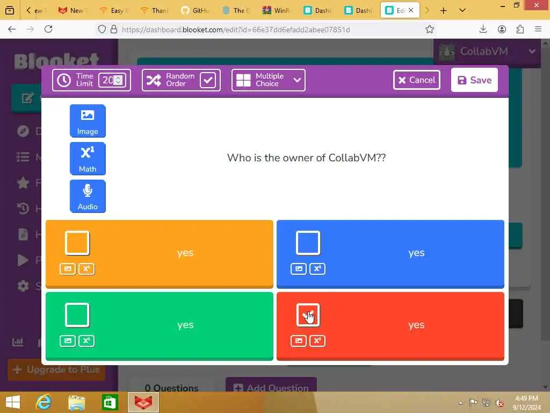Bookmark this page with the star
Image resolution: width=550 pixels, height=413 pixels.
pos(430,30)
